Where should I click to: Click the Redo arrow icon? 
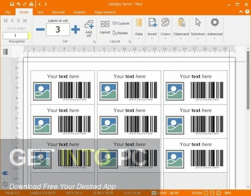25,4
